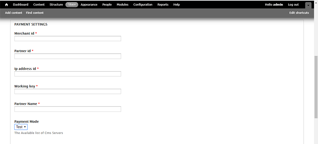Viewport: 318px width, 144px height.
Task: Click the Log out link
Action: coord(293,4)
